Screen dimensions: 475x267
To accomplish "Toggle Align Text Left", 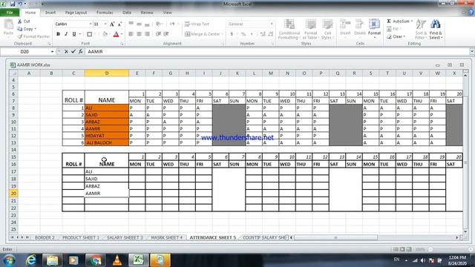I will point(131,34).
